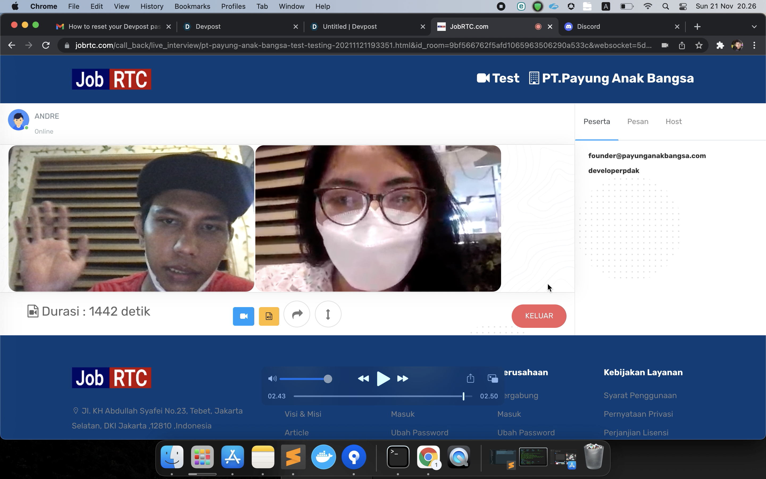
Task: Toggle the blue camera button
Action: tap(243, 316)
